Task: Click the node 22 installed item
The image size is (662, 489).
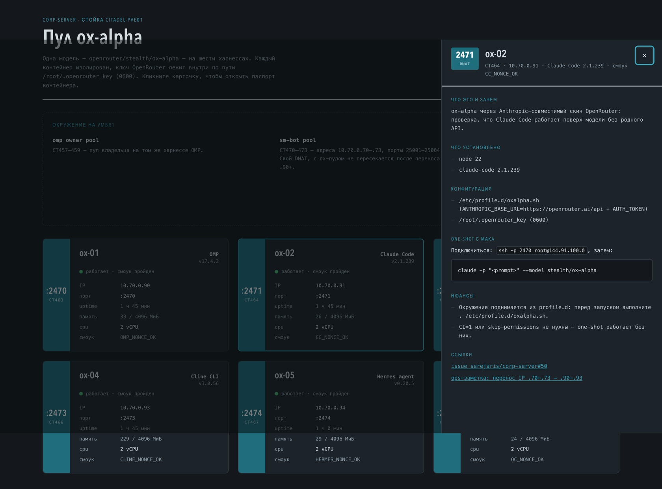Action: coord(470,159)
